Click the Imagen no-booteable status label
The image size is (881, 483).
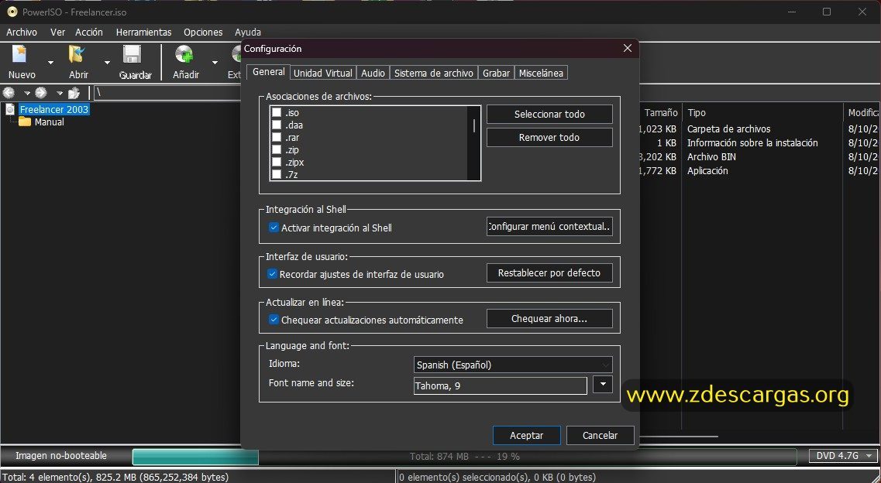click(61, 456)
